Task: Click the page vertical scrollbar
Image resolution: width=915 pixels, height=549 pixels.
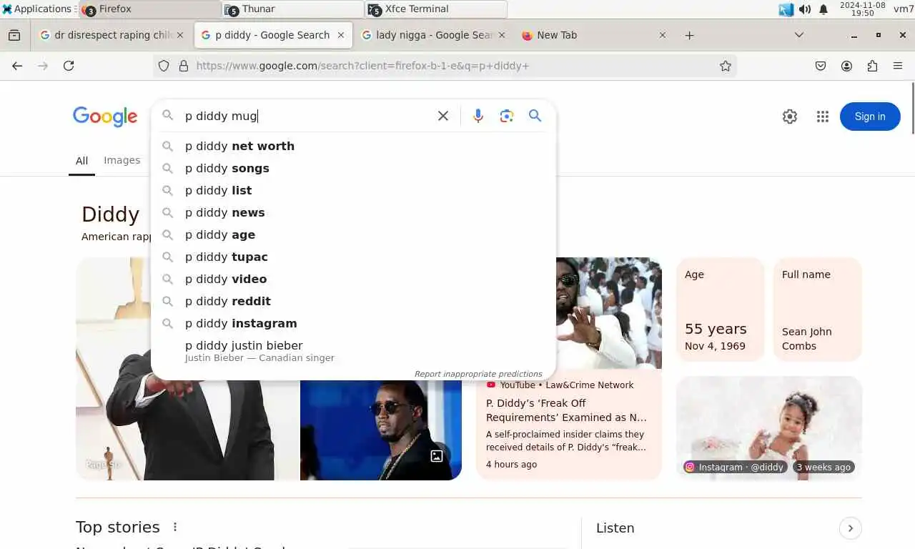Action: tap(912, 107)
